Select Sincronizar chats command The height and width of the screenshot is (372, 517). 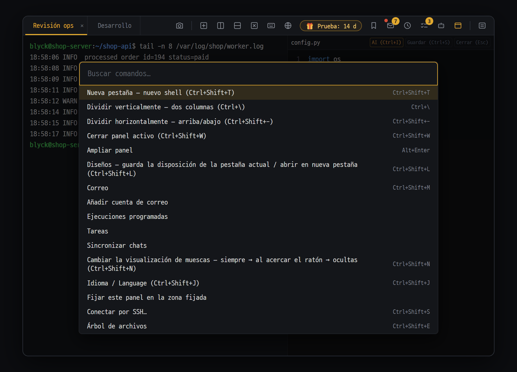pyautogui.click(x=258, y=245)
